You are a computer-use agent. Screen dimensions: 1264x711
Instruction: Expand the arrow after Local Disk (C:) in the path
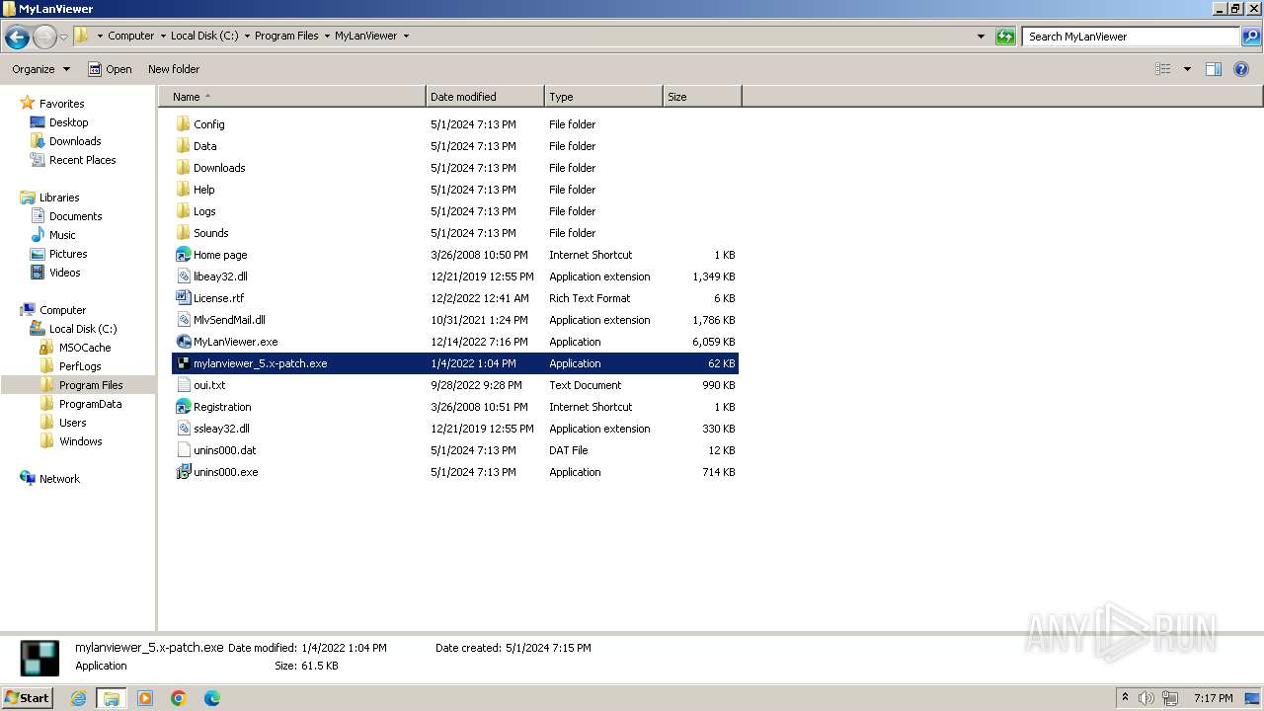(x=247, y=36)
